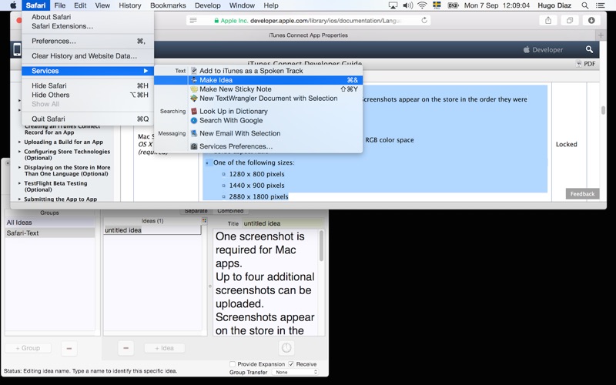Choose Hide Others
This screenshot has width=616, height=385.
[88, 95]
